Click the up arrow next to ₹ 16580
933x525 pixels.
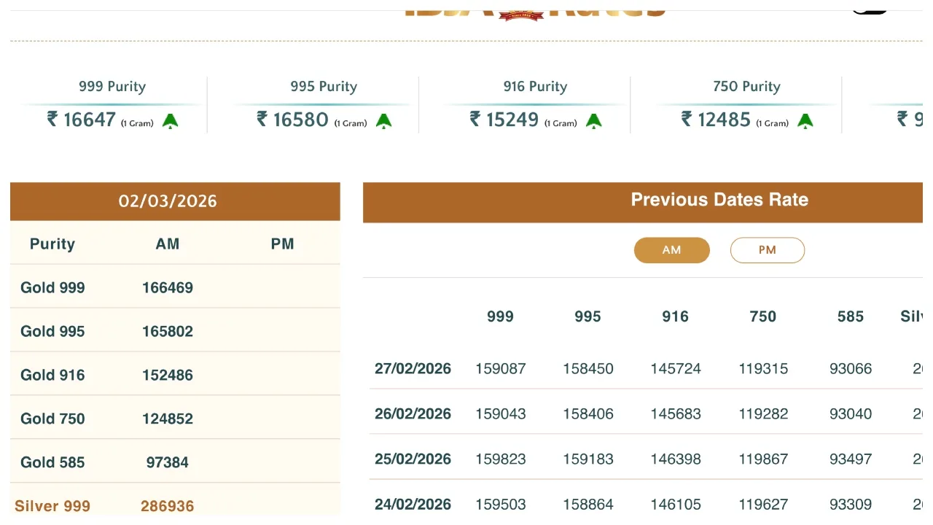pos(383,121)
